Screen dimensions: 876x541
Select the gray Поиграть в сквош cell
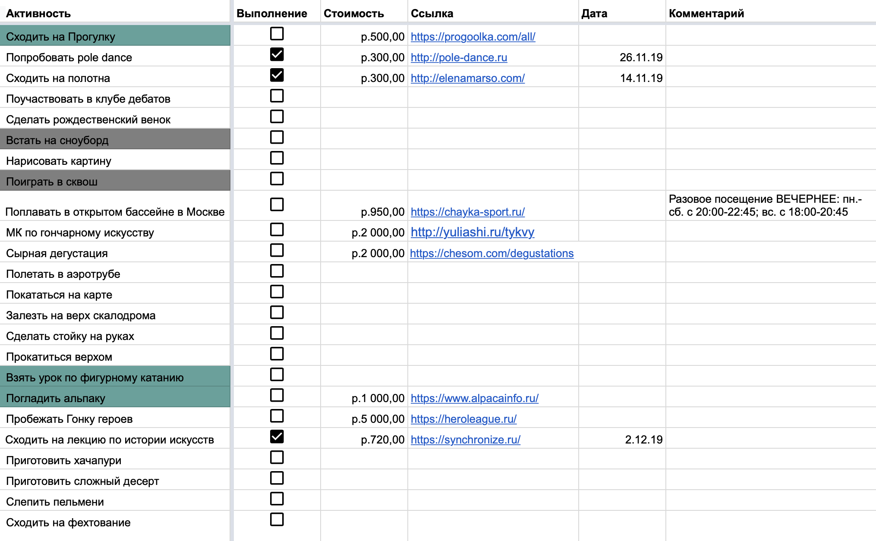point(115,180)
